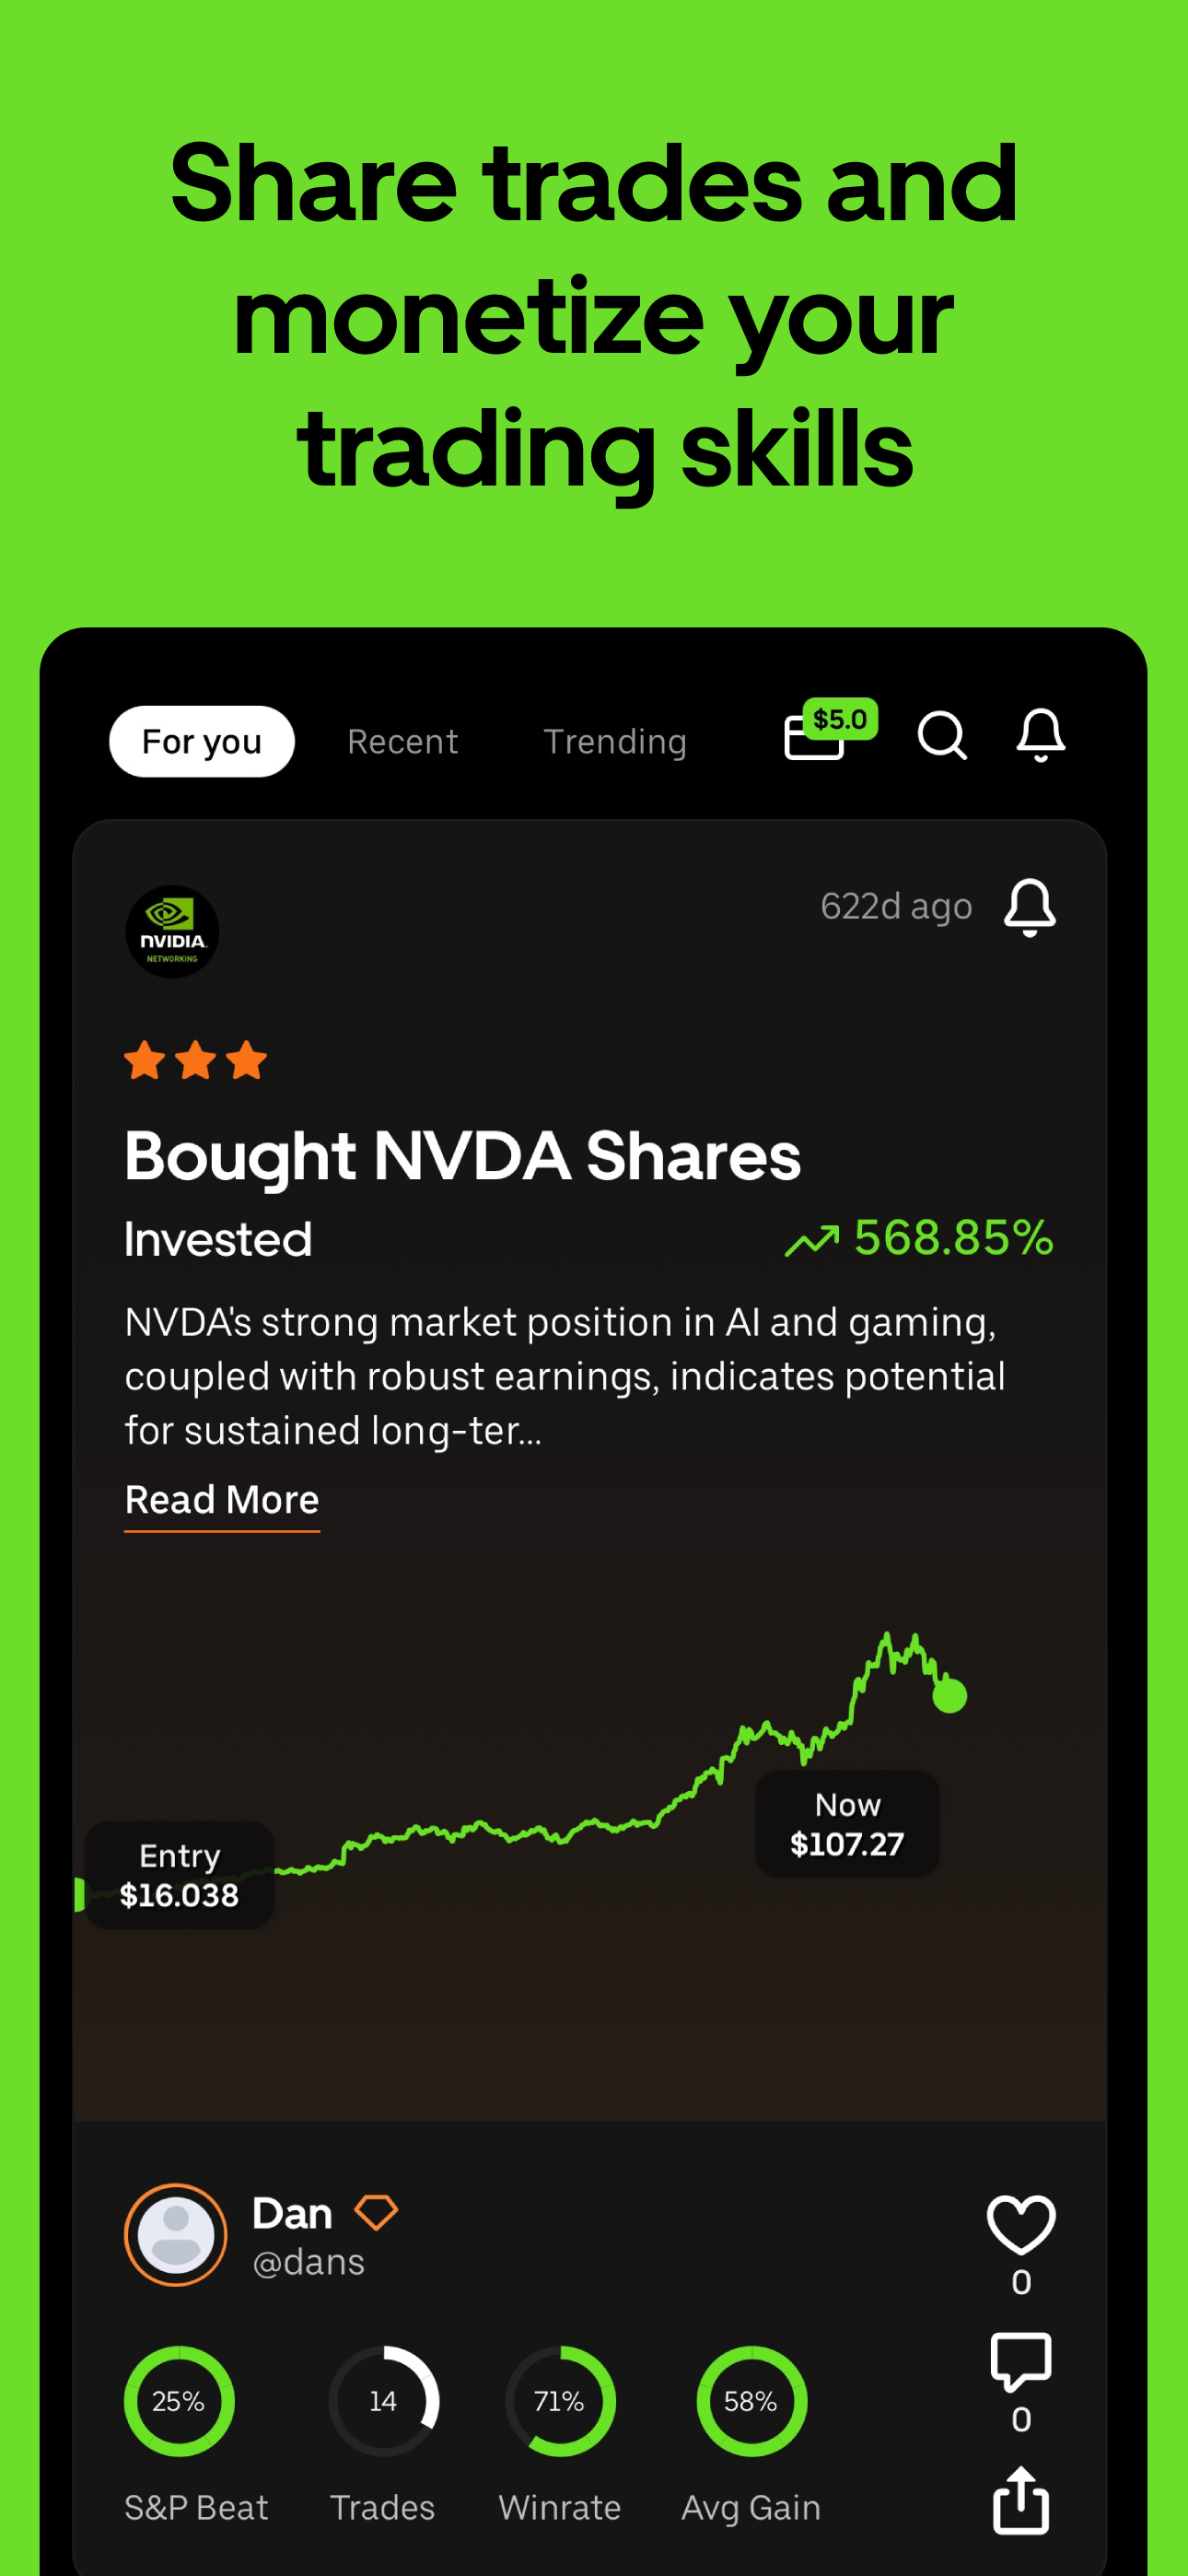Open comments on the NVDA trade
Screen dimensions: 1188x2576
[x=1021, y=2362]
